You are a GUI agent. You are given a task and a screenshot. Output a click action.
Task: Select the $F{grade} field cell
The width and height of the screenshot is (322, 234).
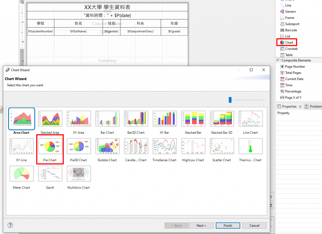tap(174, 31)
